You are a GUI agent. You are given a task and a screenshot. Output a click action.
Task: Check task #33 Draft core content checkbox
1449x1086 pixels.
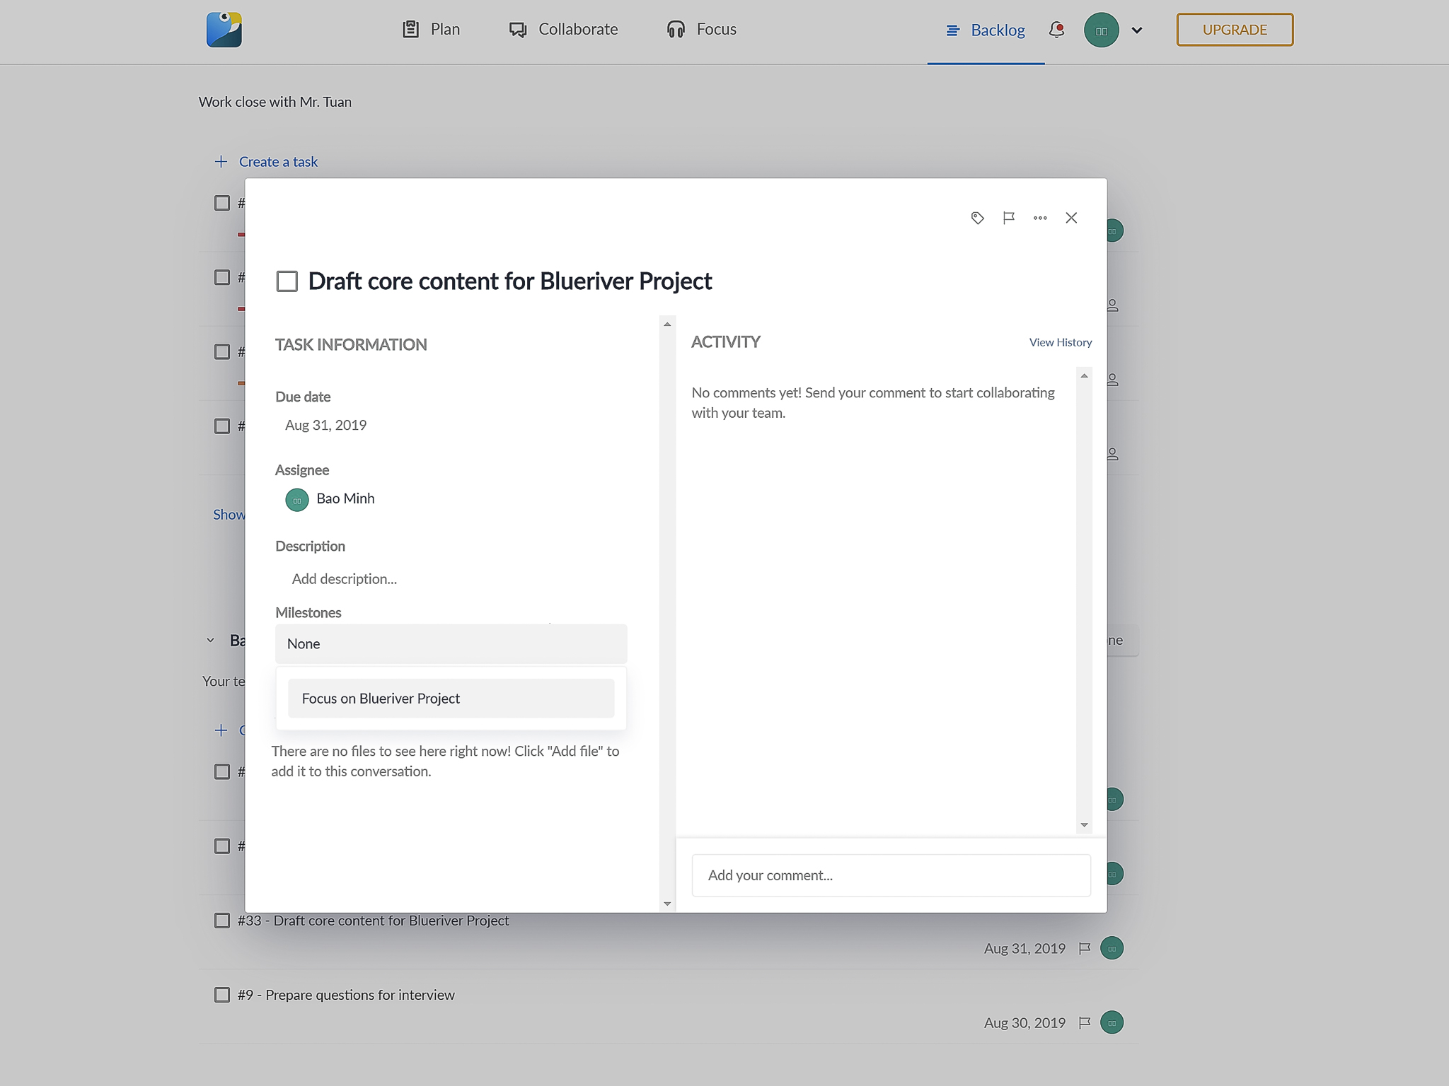(222, 921)
